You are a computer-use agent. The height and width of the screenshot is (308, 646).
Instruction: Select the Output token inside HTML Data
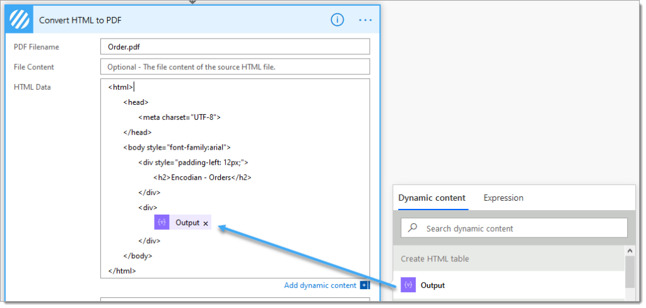coord(187,223)
